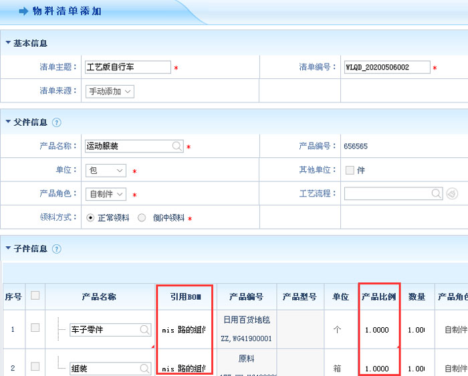Open the 产品角色 dropdown showing 自制件

(106, 194)
